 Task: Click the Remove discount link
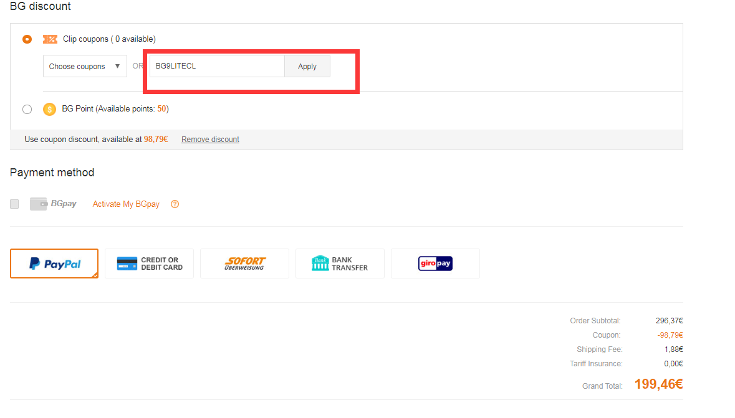210,140
